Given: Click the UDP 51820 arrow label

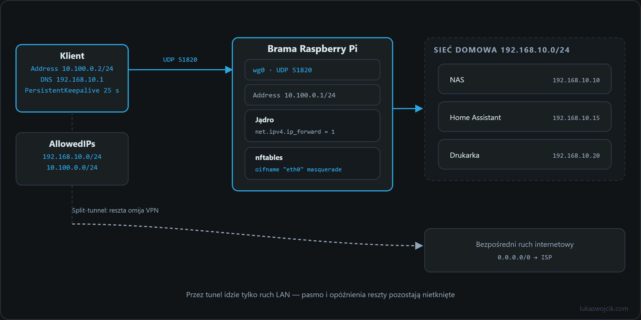Looking at the screenshot, I should click(x=180, y=59).
